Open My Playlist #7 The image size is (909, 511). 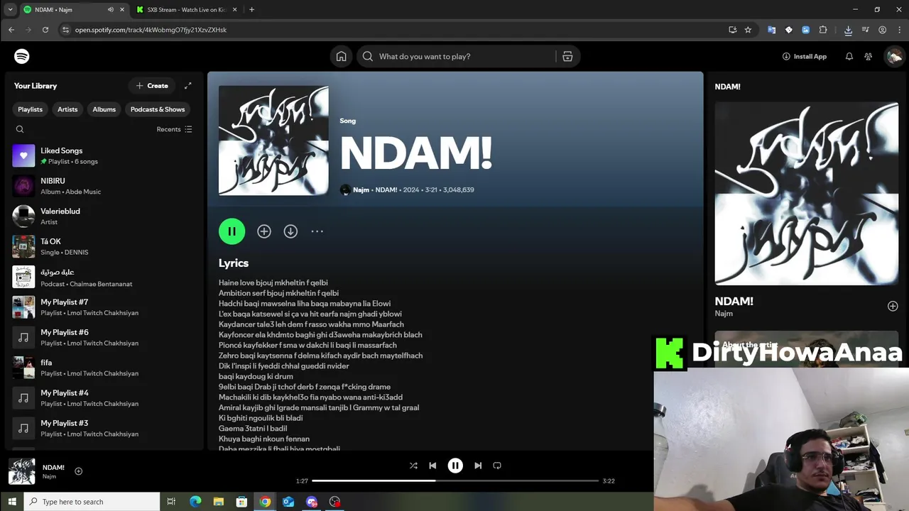point(104,307)
